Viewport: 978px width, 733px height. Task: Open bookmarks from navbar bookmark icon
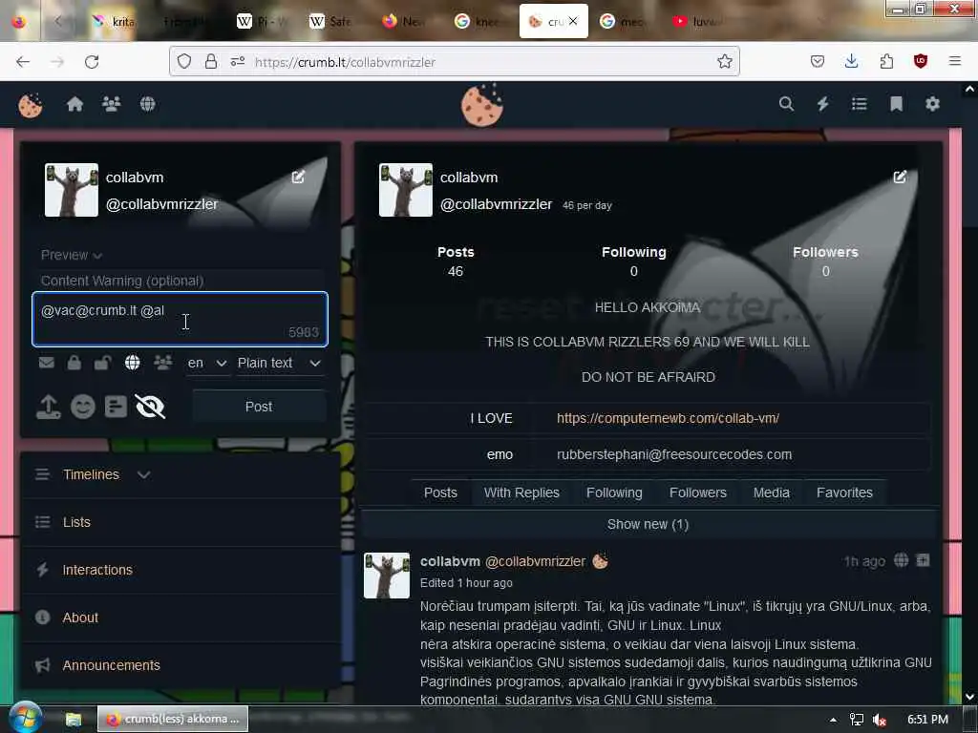(x=896, y=104)
